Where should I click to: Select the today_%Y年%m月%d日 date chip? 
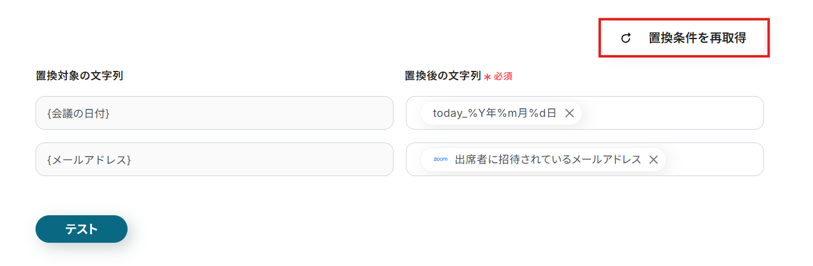click(x=494, y=113)
